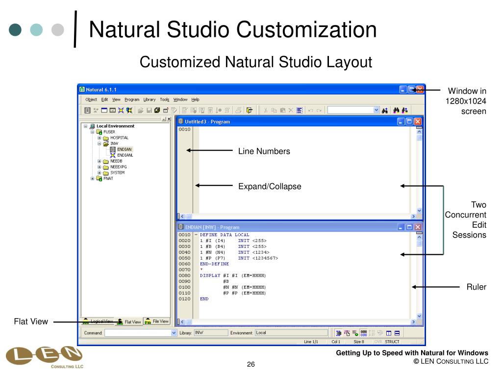Expand the HOSPITAL library folder

(99, 138)
